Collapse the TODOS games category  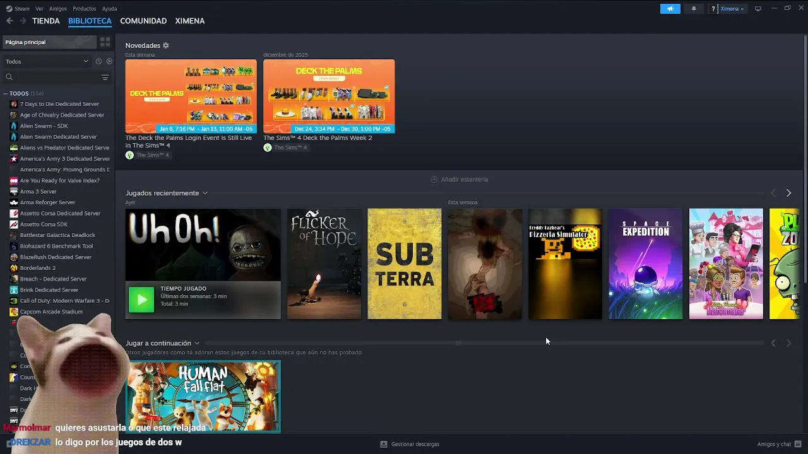click(5, 93)
